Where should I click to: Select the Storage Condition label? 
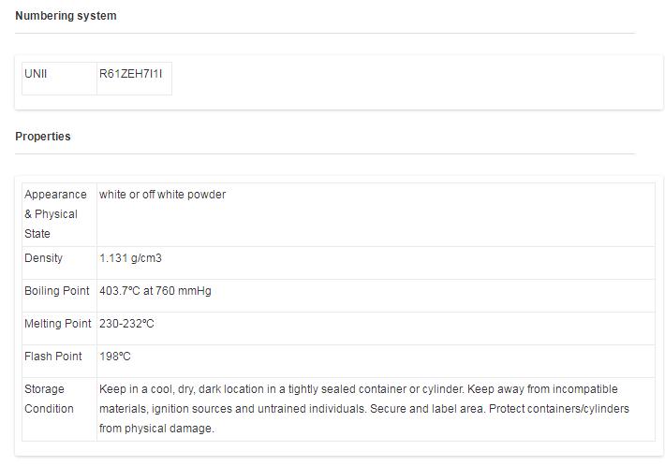49,399
